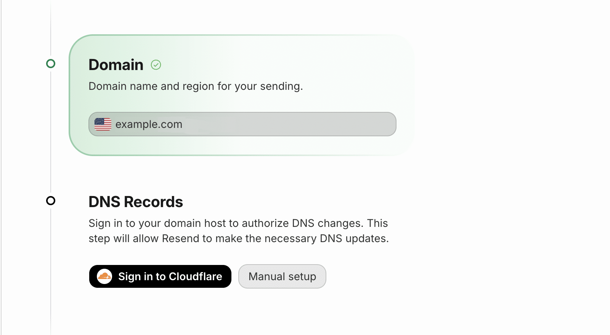Viewport: 610px width, 335px height.
Task: Click the black DNS Records step marker
Action: click(x=51, y=201)
